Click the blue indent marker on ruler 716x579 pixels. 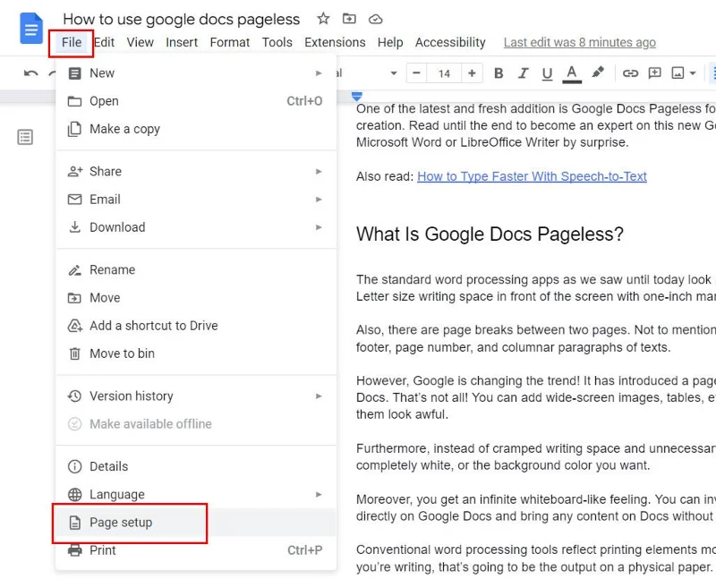pyautogui.click(x=357, y=96)
